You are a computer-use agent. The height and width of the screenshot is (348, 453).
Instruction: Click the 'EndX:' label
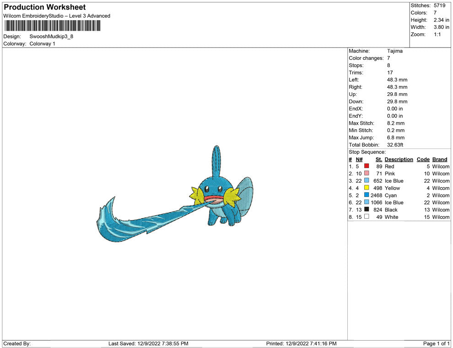356,109
